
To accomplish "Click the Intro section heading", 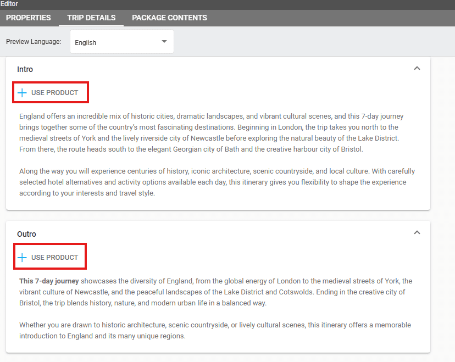I will tap(25, 69).
